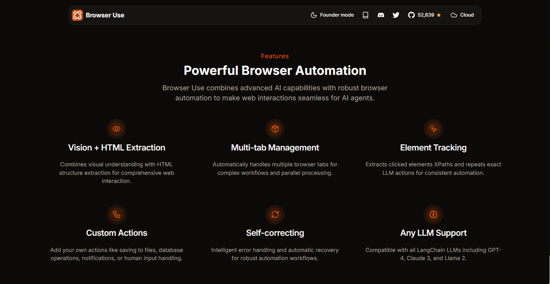
Task: Click the Any LLM Support heading
Action: [433, 233]
